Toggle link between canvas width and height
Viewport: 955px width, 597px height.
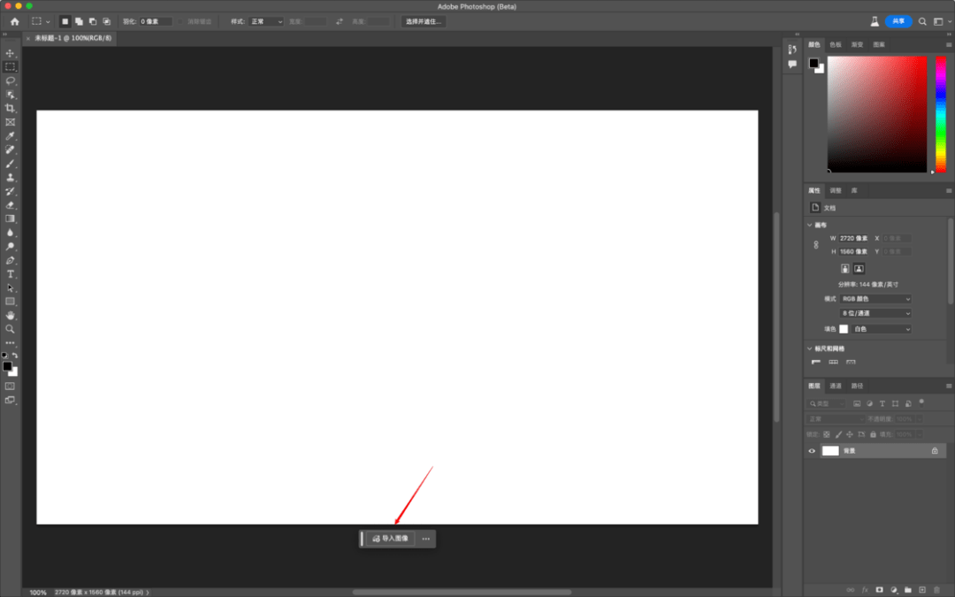click(816, 245)
